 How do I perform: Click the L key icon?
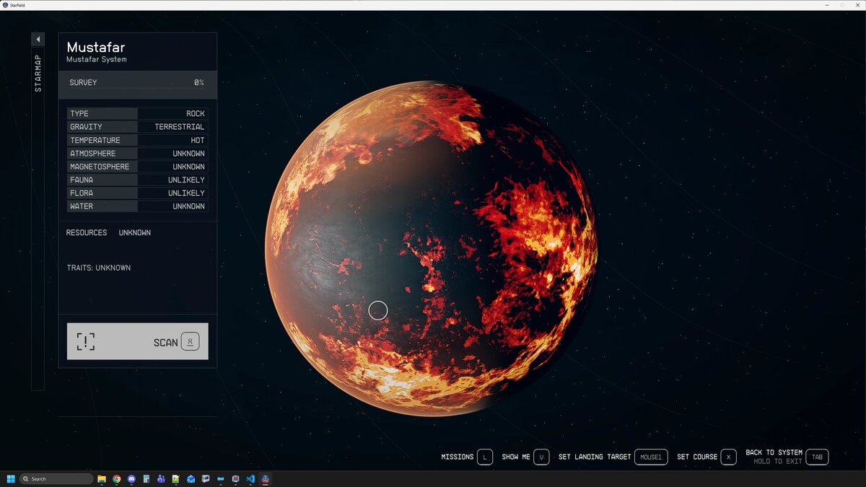click(485, 457)
